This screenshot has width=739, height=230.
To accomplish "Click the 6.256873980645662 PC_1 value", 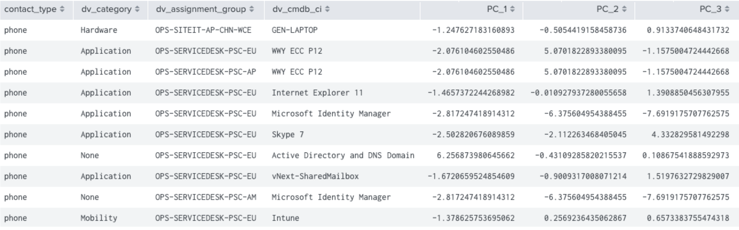I will click(x=475, y=155).
